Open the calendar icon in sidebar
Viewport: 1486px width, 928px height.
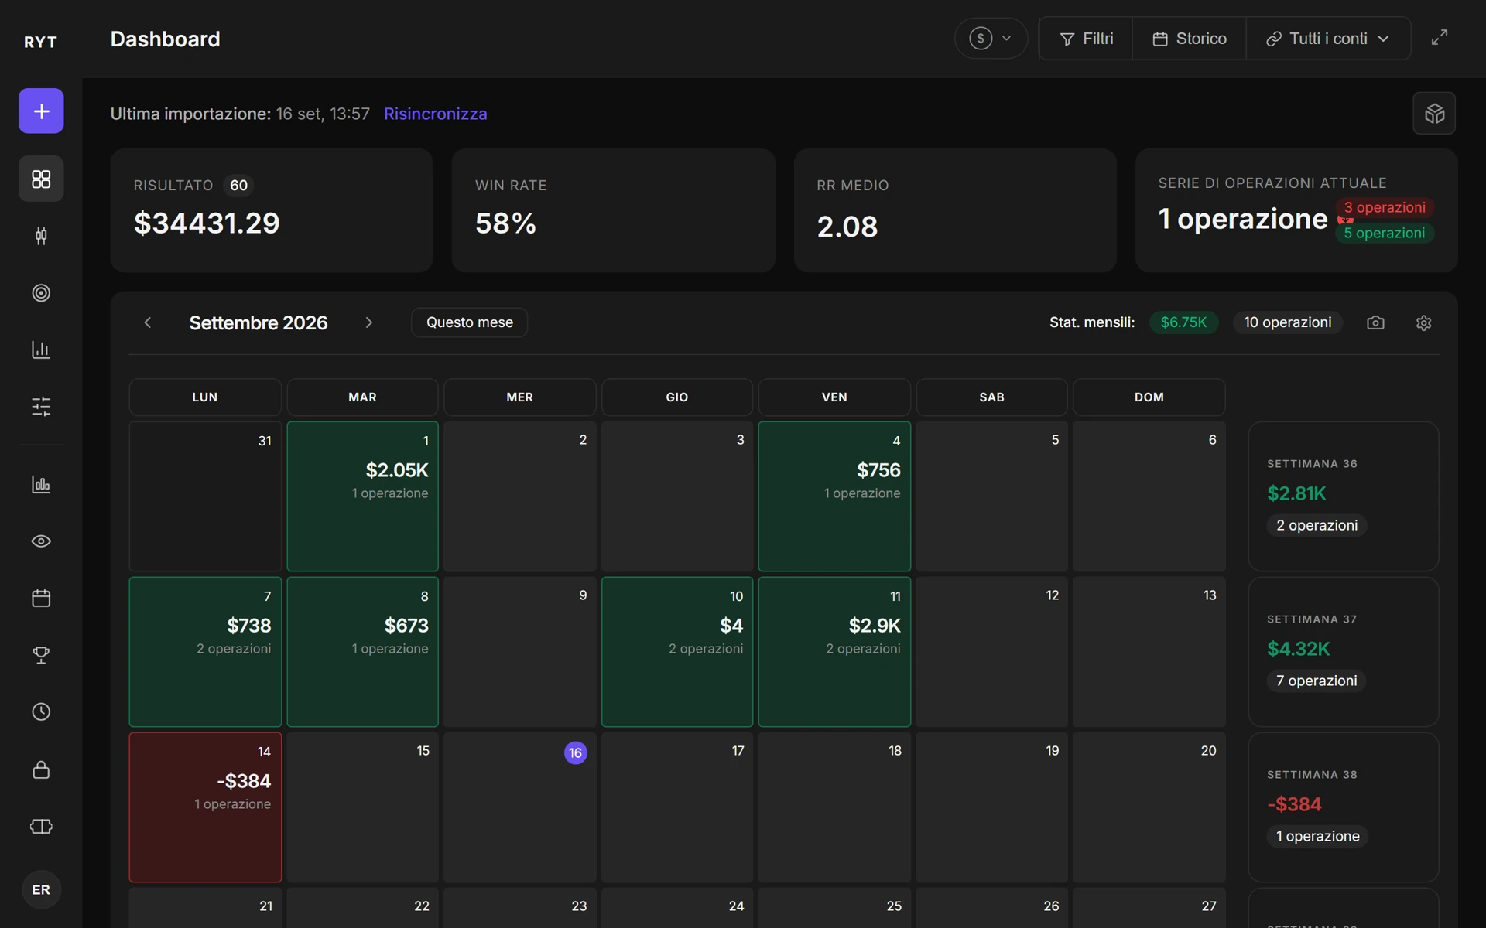[41, 598]
